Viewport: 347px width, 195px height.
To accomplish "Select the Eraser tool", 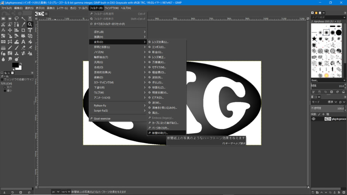I will [23, 47].
